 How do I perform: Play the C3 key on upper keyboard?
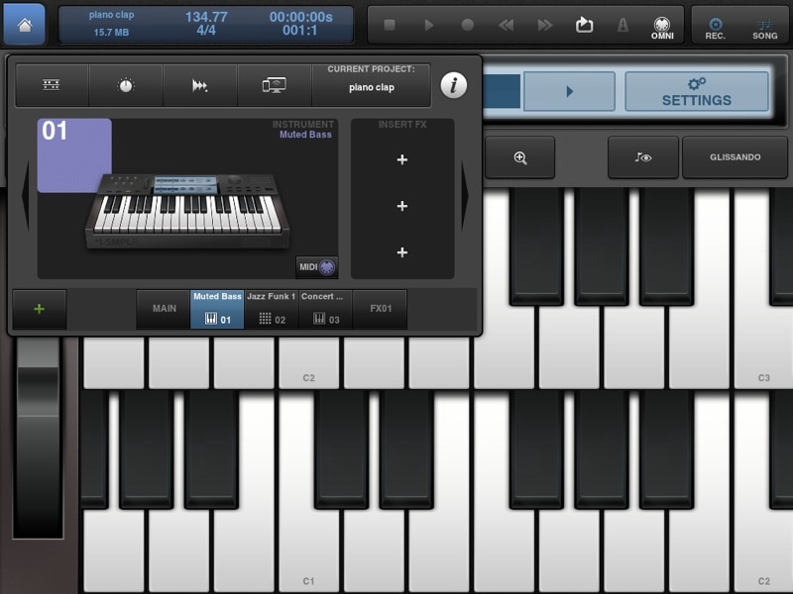click(763, 348)
